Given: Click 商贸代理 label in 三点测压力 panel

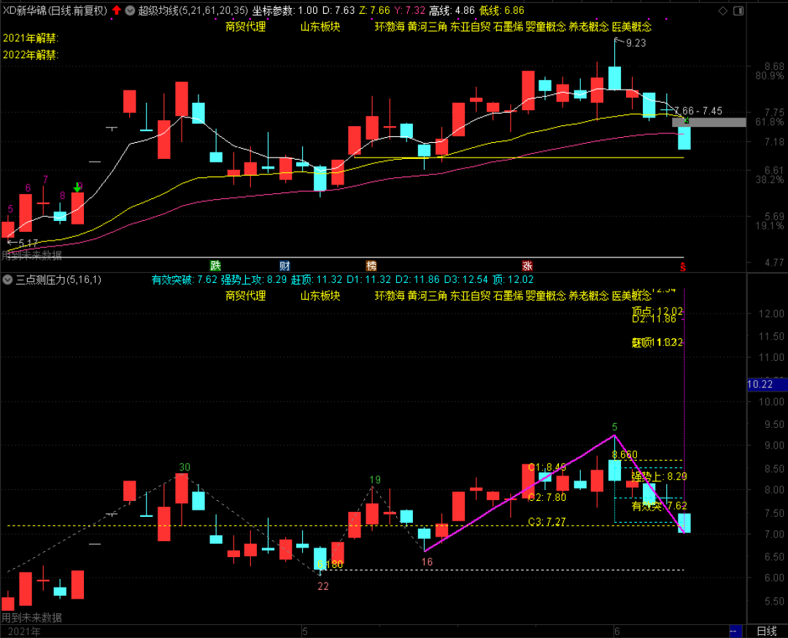Looking at the screenshot, I should [x=245, y=295].
